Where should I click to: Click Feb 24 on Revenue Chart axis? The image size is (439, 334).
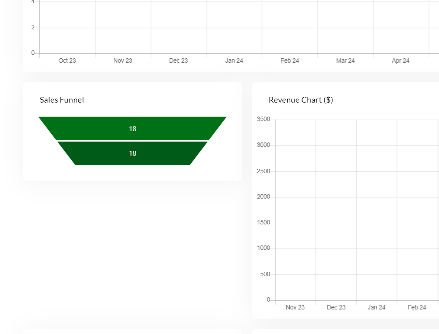[x=417, y=307]
